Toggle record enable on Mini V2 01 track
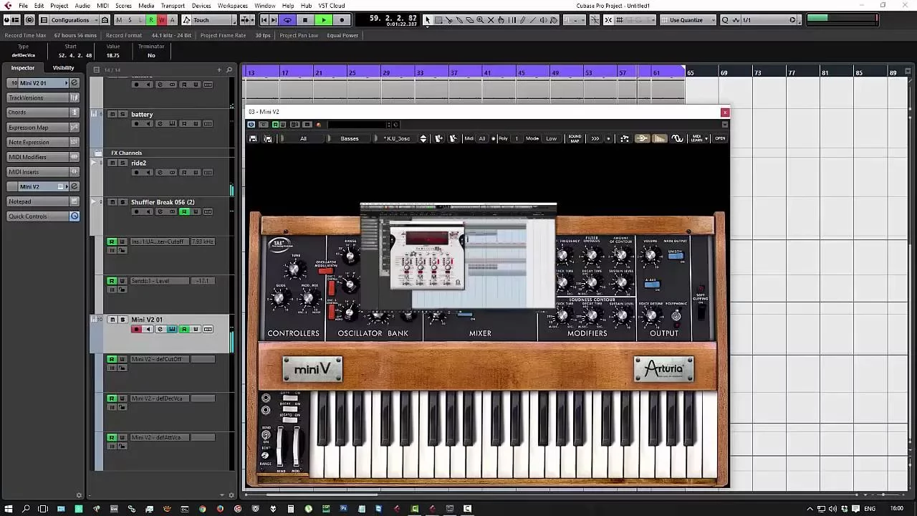Viewport: 917px width, 516px height. pyautogui.click(x=136, y=330)
